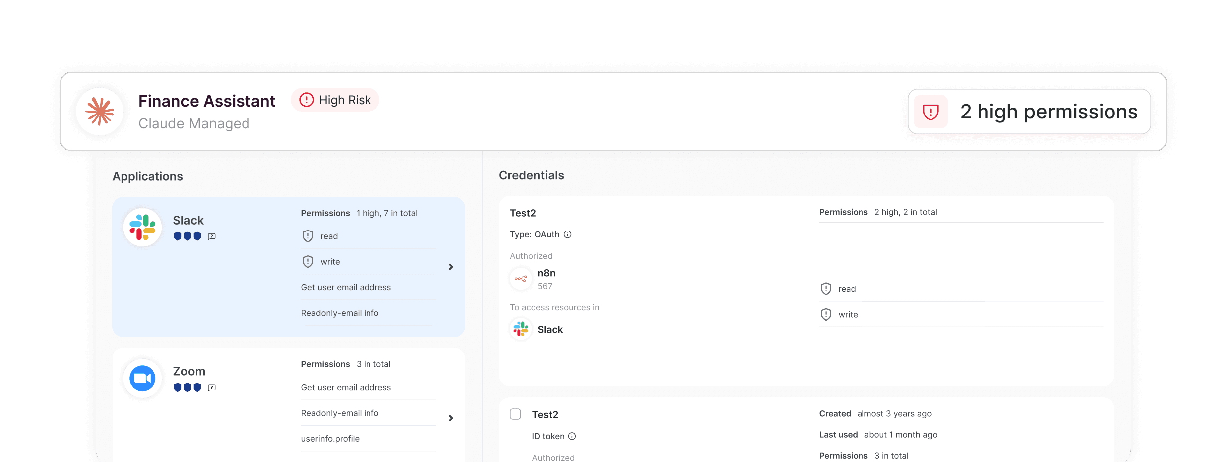Select the Slack application name

[188, 220]
